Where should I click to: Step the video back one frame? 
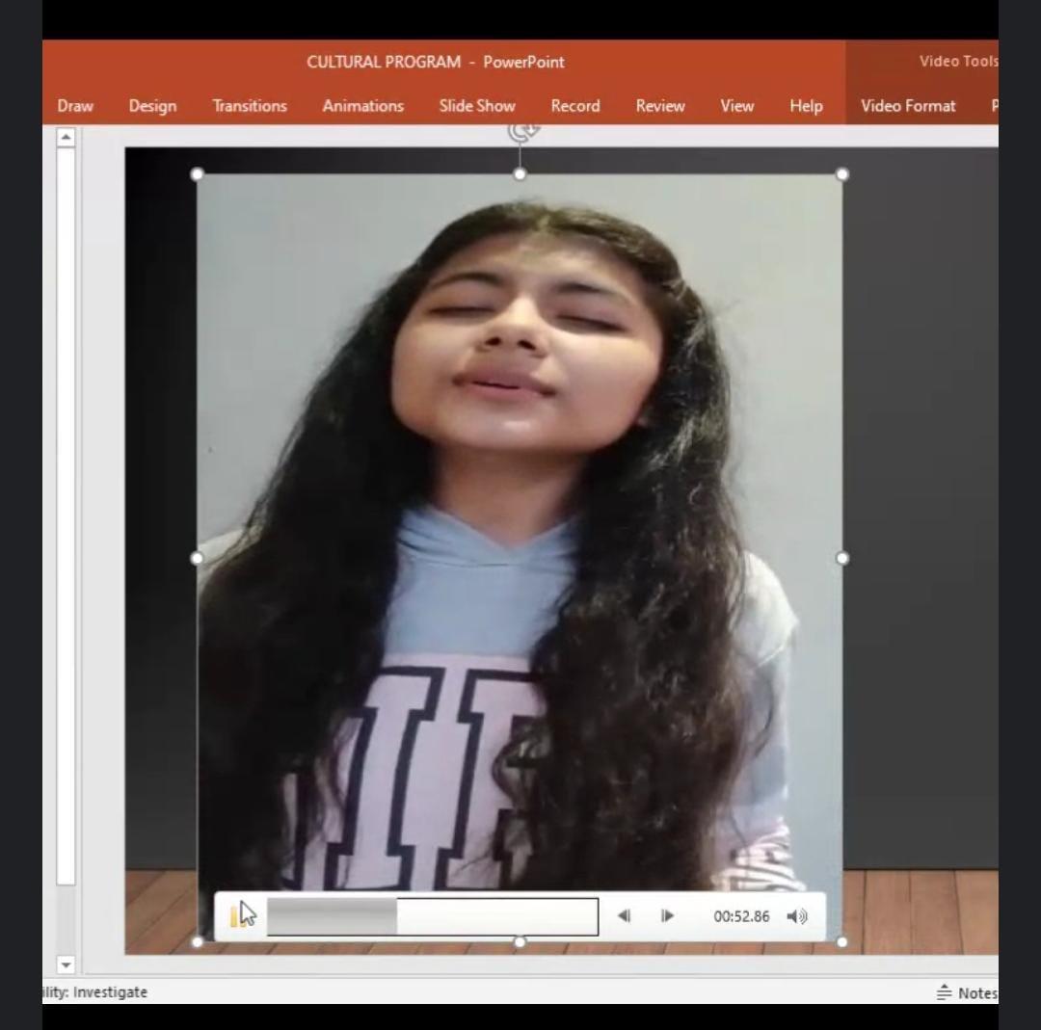point(624,916)
